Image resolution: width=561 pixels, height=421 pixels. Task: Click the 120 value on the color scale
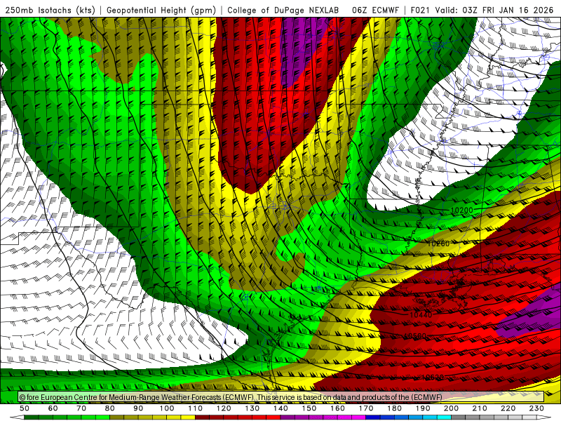point(224,408)
